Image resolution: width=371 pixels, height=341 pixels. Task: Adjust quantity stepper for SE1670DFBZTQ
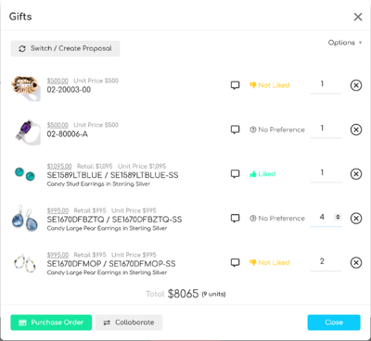click(338, 217)
